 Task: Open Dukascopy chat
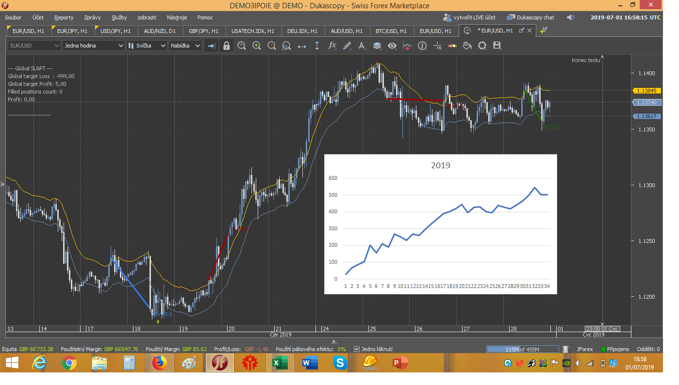point(530,17)
